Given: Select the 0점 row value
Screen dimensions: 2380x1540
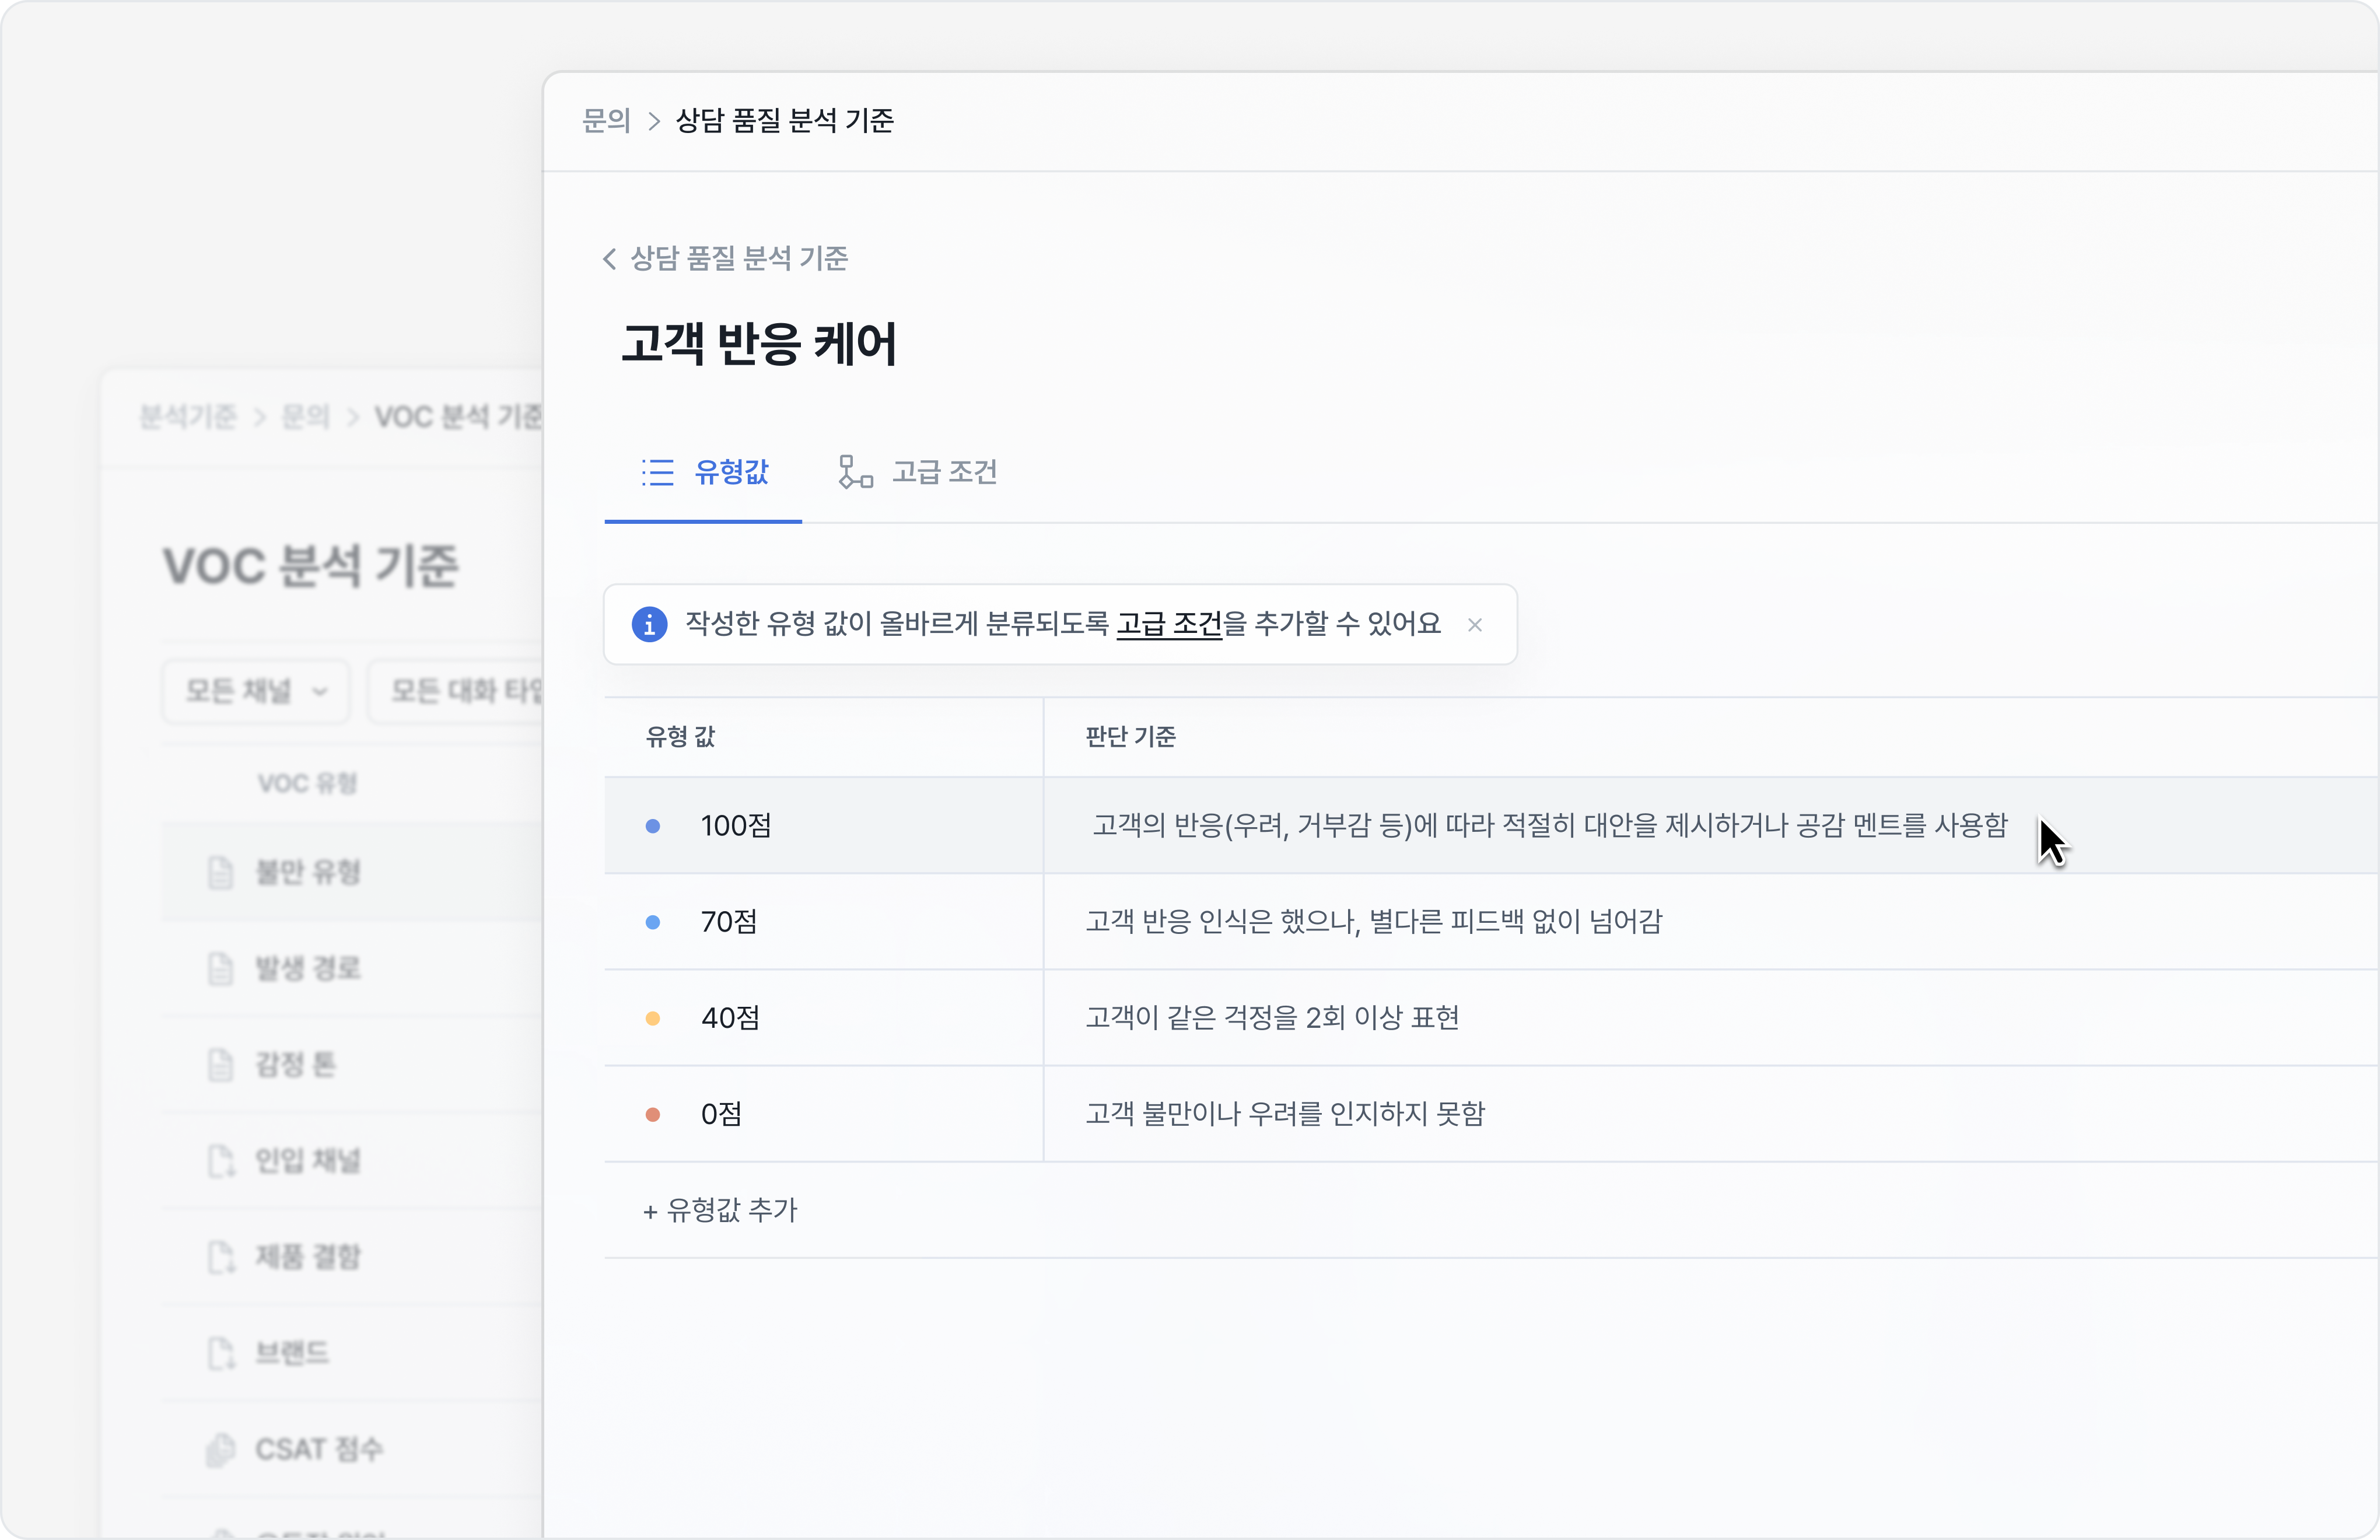Looking at the screenshot, I should point(722,1114).
